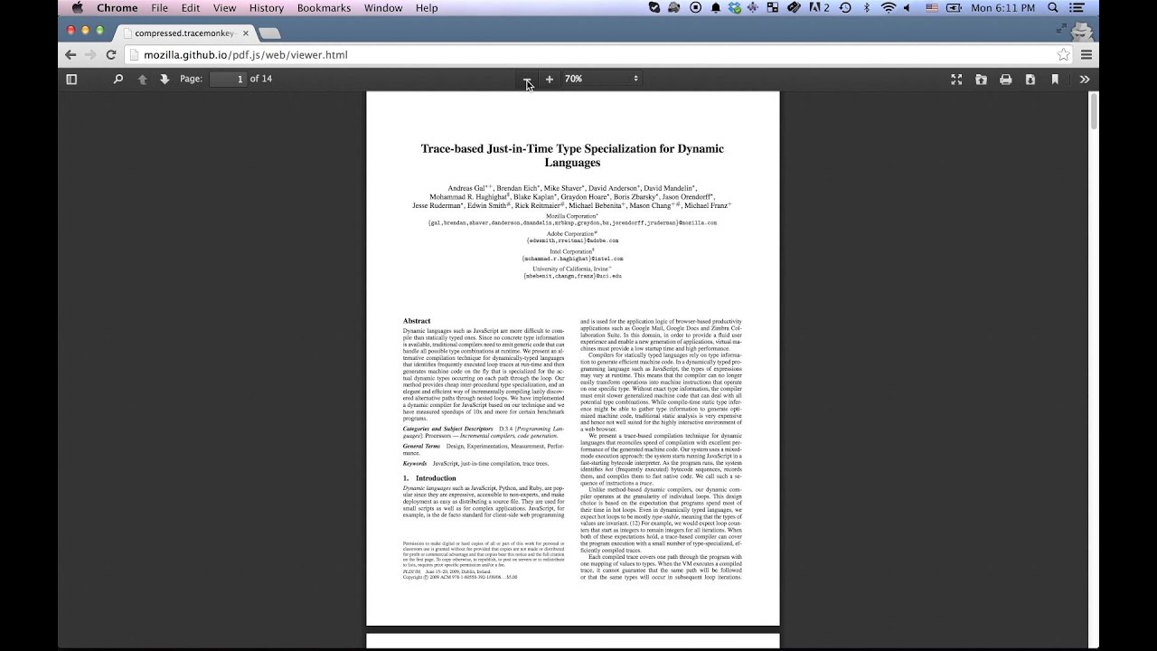The width and height of the screenshot is (1157, 651).
Task: Switch to presentation mode
Action: click(956, 79)
